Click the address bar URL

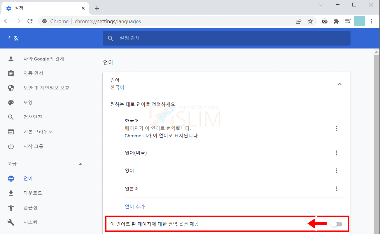coord(108,21)
